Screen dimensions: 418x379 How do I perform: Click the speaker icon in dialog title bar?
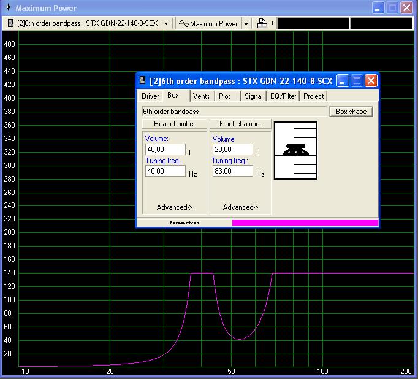142,80
